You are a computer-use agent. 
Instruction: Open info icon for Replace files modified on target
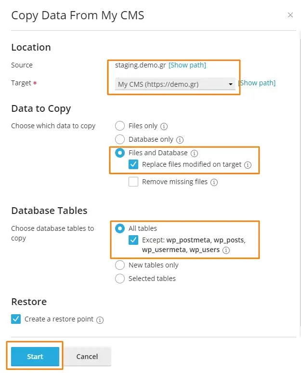click(248, 165)
